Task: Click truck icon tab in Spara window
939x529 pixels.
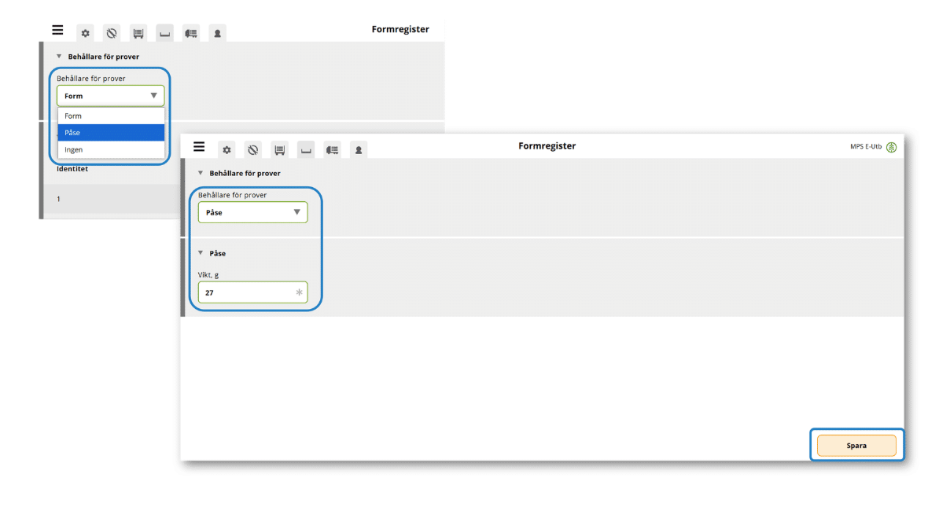Action: [332, 149]
